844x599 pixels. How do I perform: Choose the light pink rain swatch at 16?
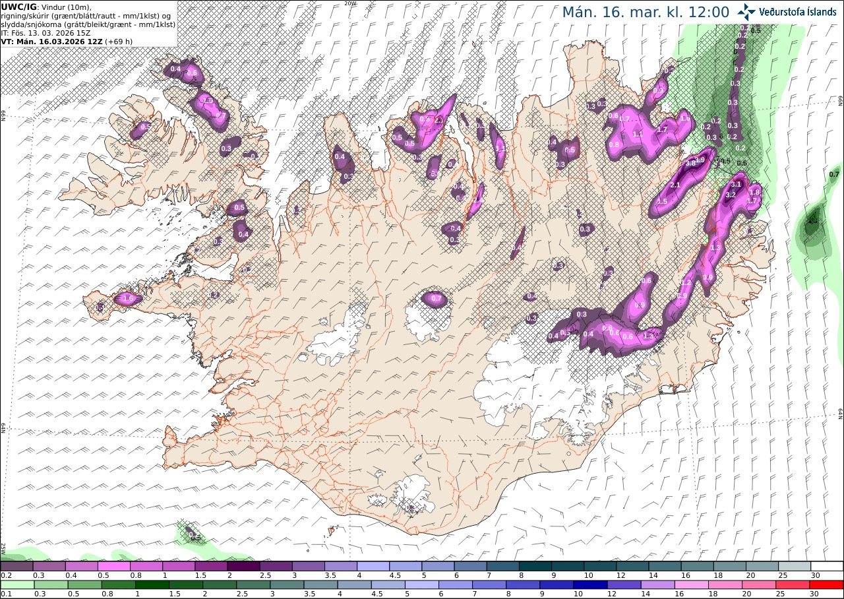(692, 584)
